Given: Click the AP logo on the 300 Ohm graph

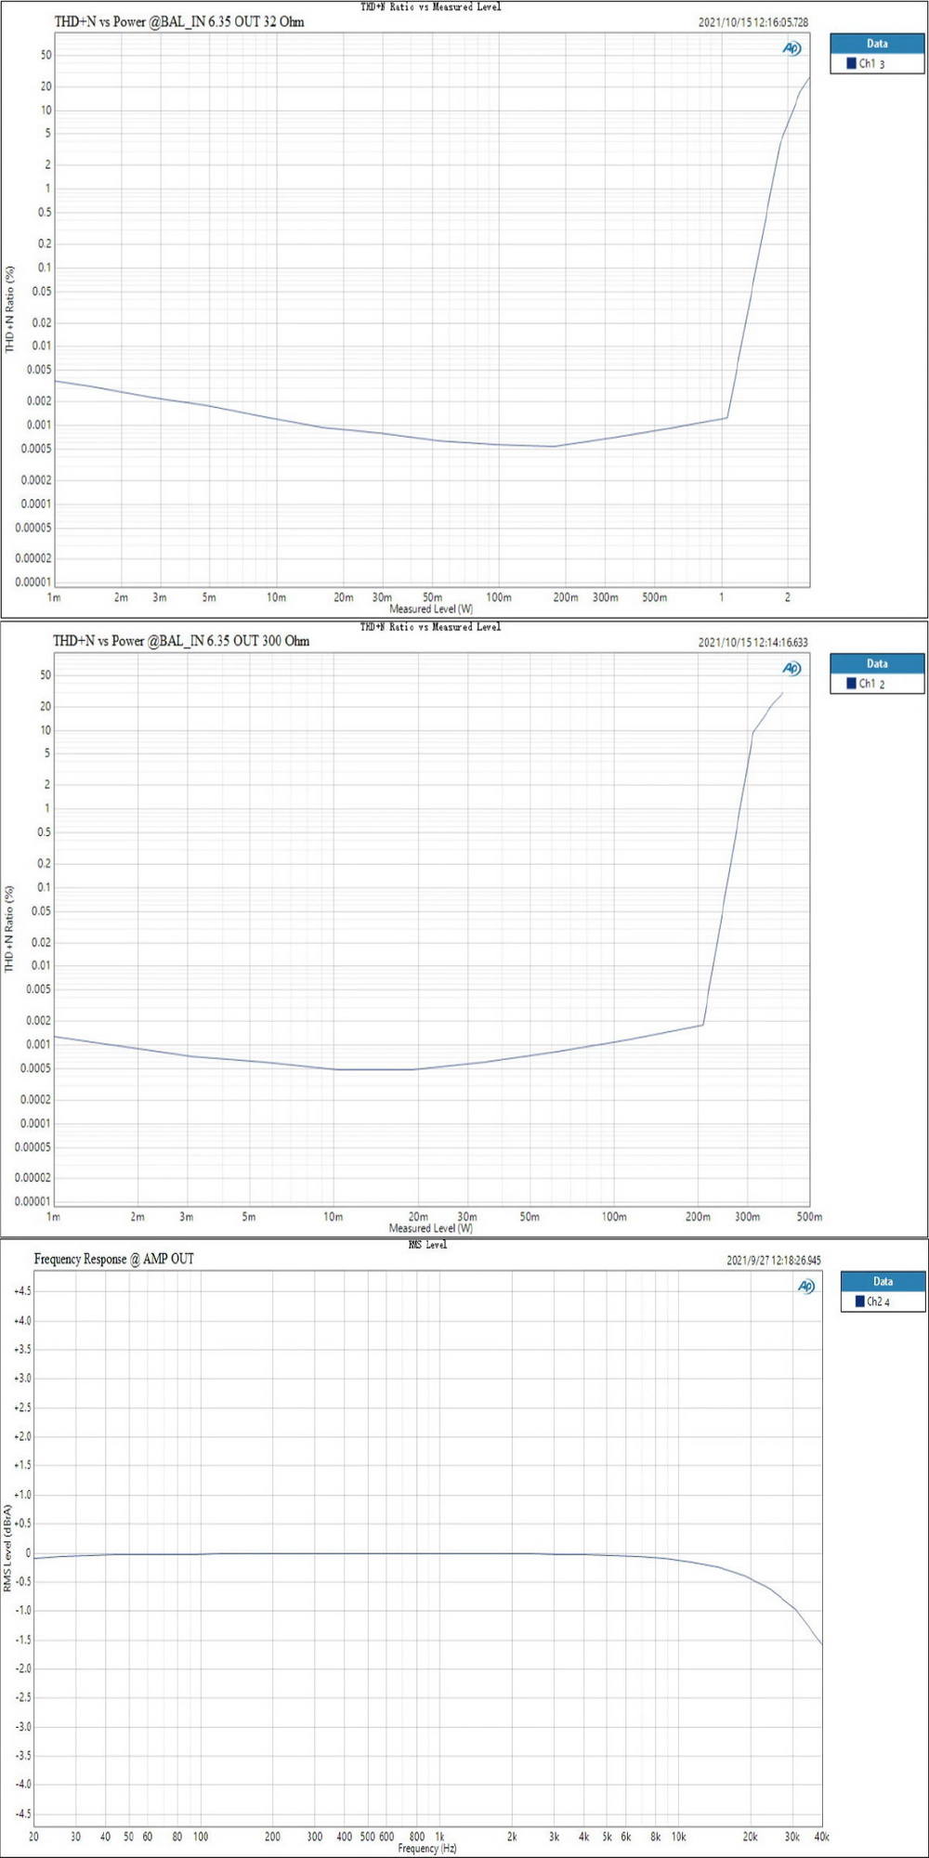Looking at the screenshot, I should pos(792,668).
